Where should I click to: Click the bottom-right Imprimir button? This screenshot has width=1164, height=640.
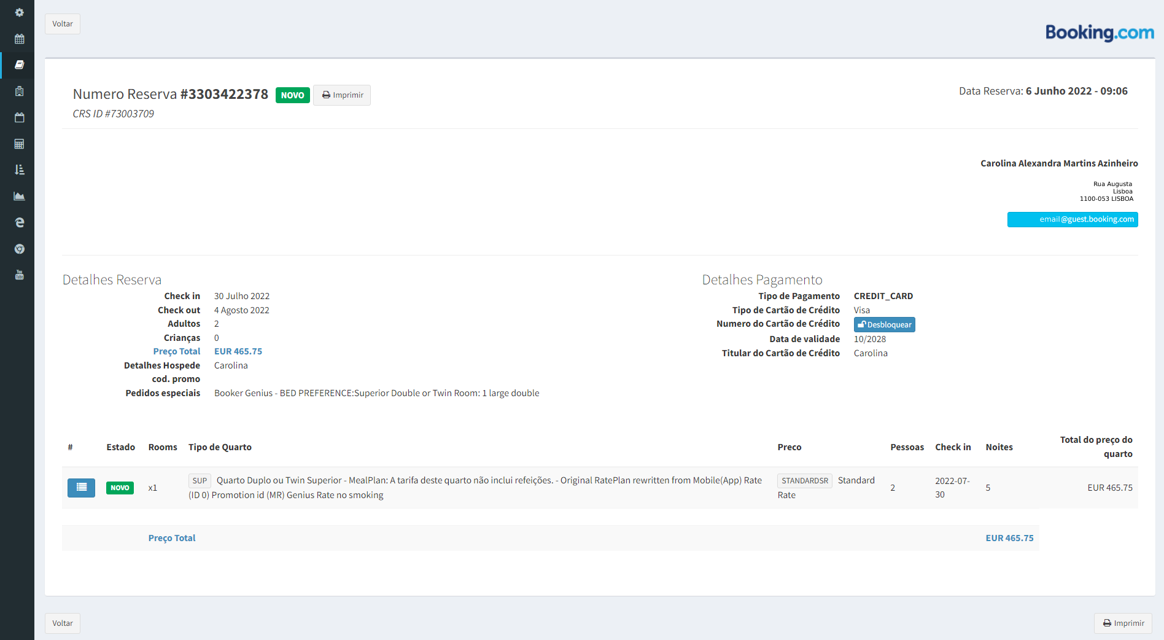(1123, 623)
